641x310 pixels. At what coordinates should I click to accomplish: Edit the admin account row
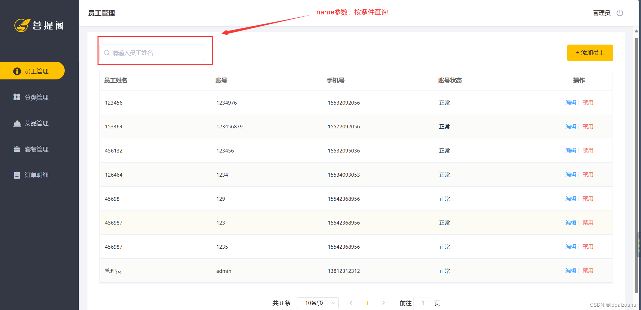571,271
